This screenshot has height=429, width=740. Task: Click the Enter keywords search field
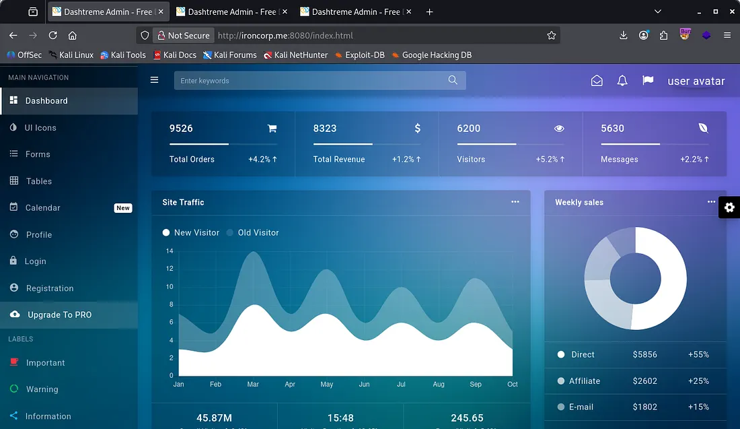tap(309, 81)
